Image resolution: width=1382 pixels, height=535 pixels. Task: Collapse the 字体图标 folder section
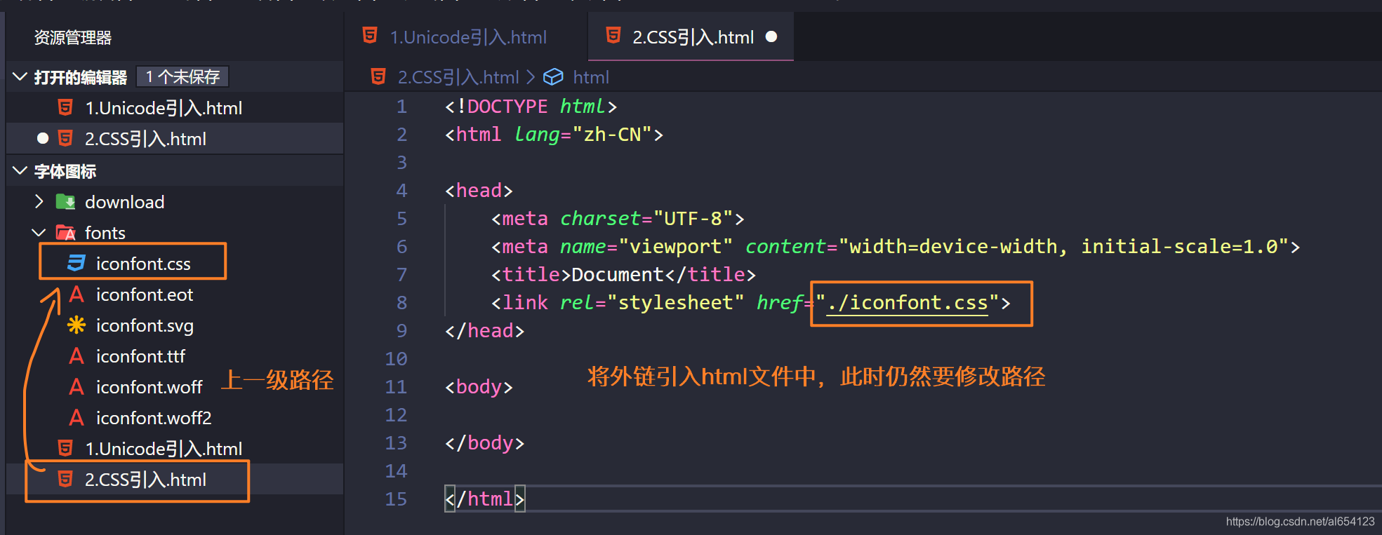(20, 170)
